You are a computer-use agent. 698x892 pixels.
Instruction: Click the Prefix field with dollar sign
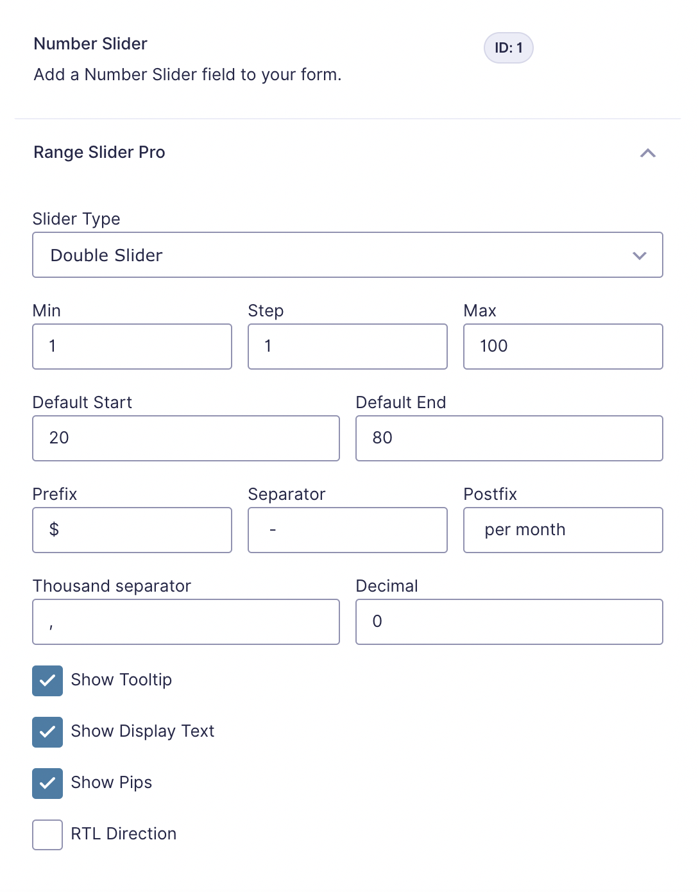(132, 530)
